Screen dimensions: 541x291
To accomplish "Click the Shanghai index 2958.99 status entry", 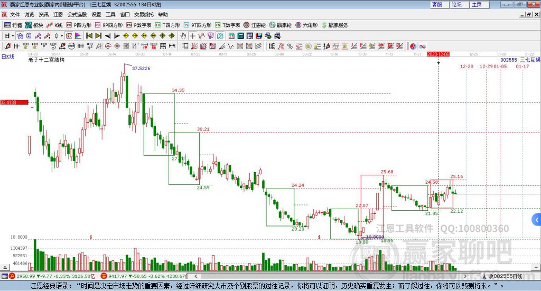I will click(x=52, y=276).
